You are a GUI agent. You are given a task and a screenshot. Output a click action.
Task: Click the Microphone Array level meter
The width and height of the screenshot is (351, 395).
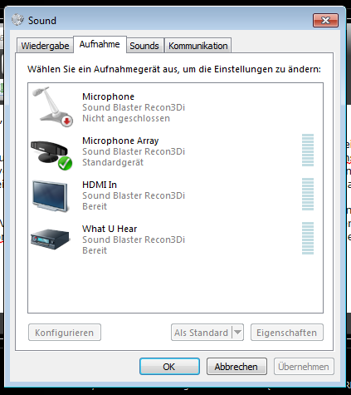[308, 151]
